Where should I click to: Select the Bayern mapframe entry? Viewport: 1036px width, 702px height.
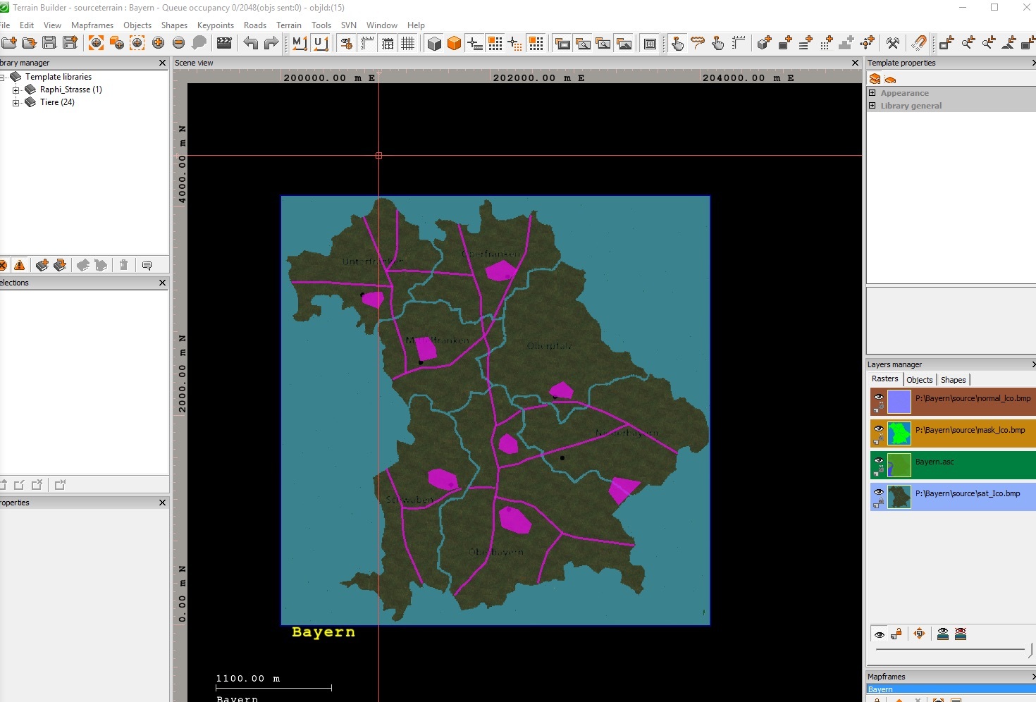pos(881,689)
